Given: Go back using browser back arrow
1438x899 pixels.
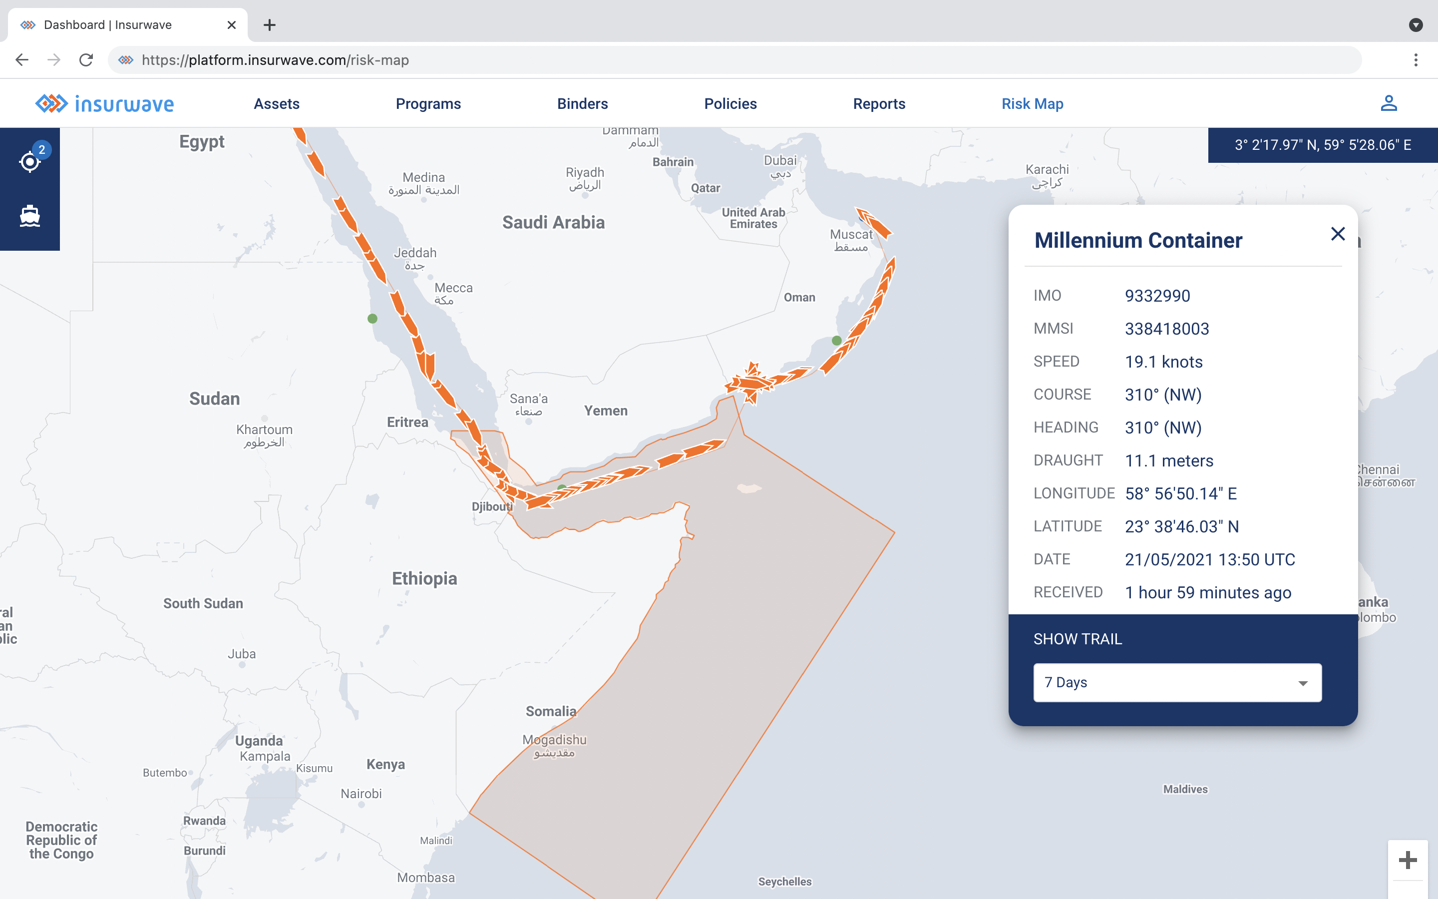Looking at the screenshot, I should tap(22, 60).
